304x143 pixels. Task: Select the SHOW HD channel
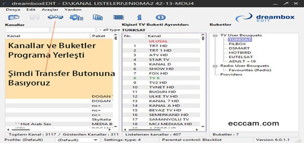[x=161, y=69]
